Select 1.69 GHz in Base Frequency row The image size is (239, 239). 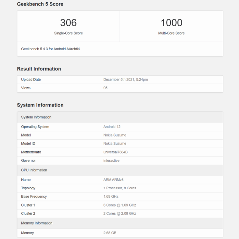(x=111, y=197)
